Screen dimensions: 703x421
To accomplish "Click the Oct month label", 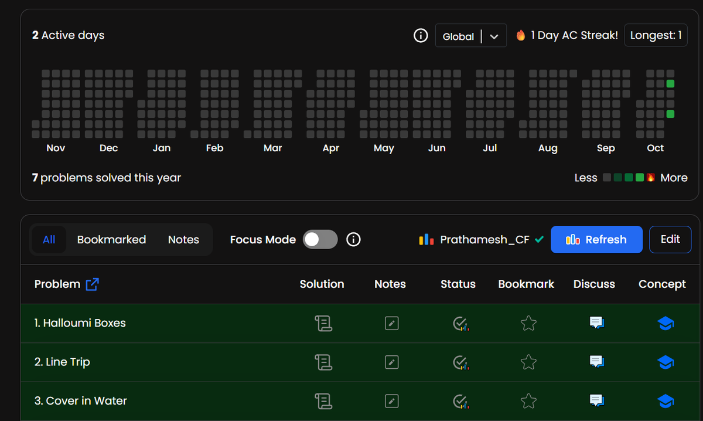I will click(656, 148).
